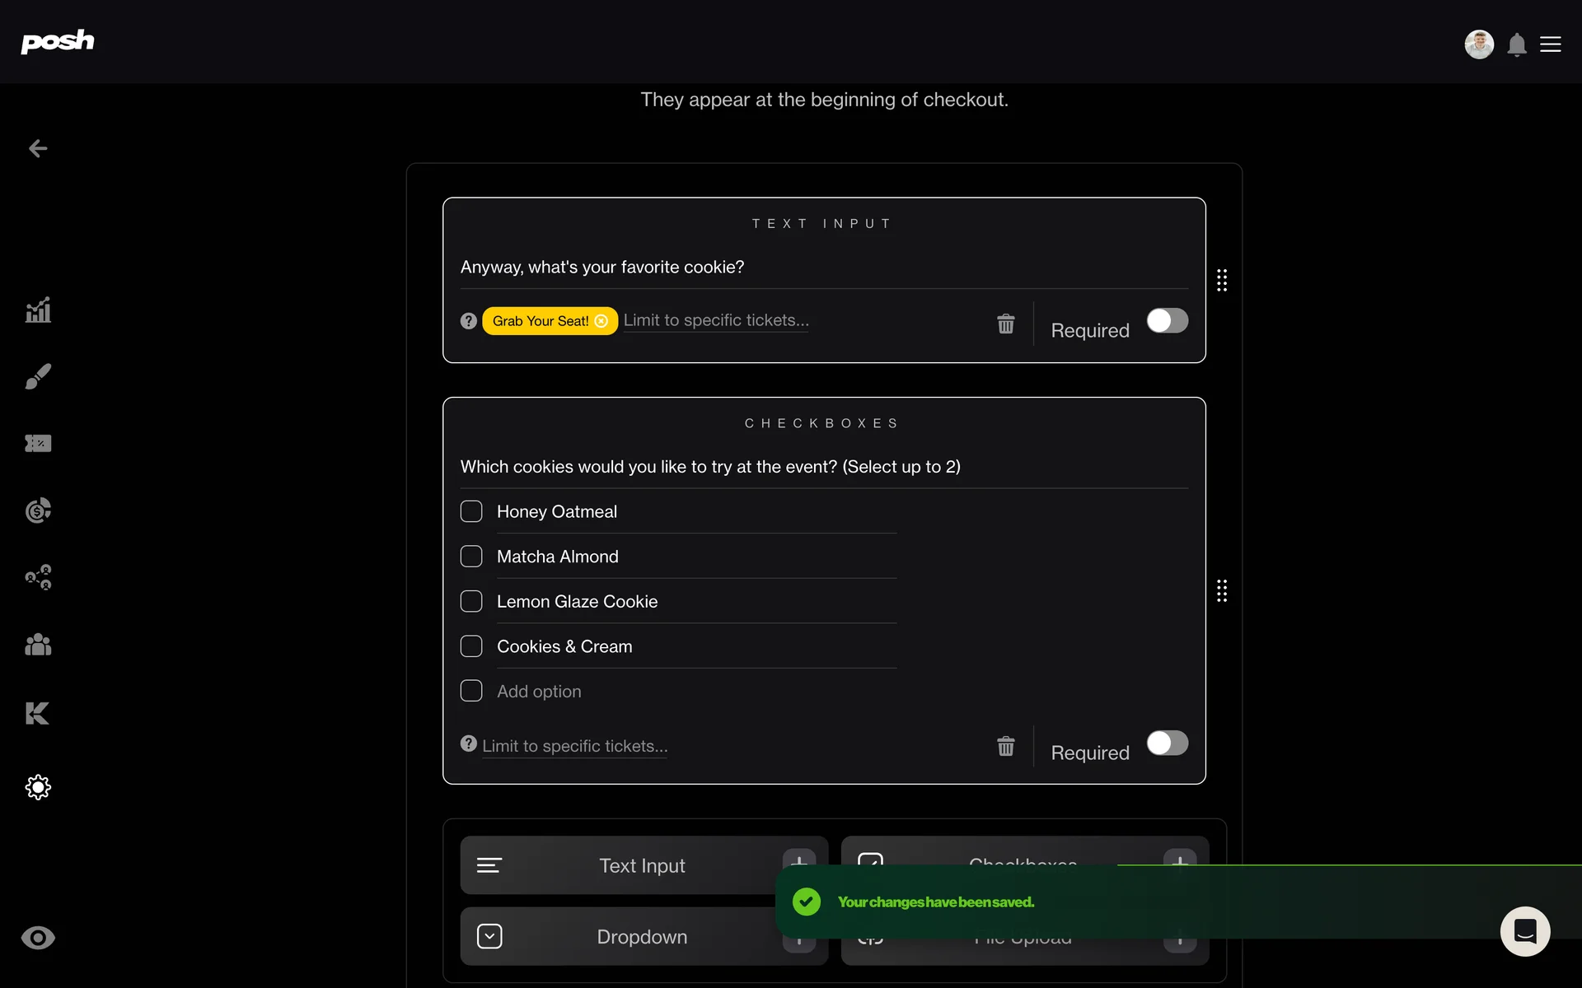This screenshot has height=988, width=1582.
Task: Toggle Required on the checkboxes question
Action: (x=1167, y=743)
